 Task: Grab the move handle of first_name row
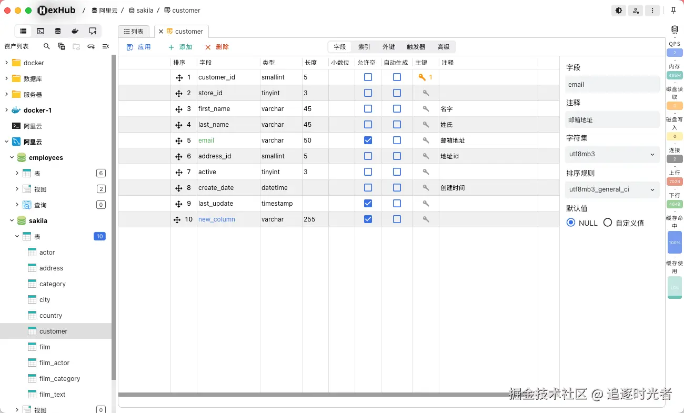(179, 109)
